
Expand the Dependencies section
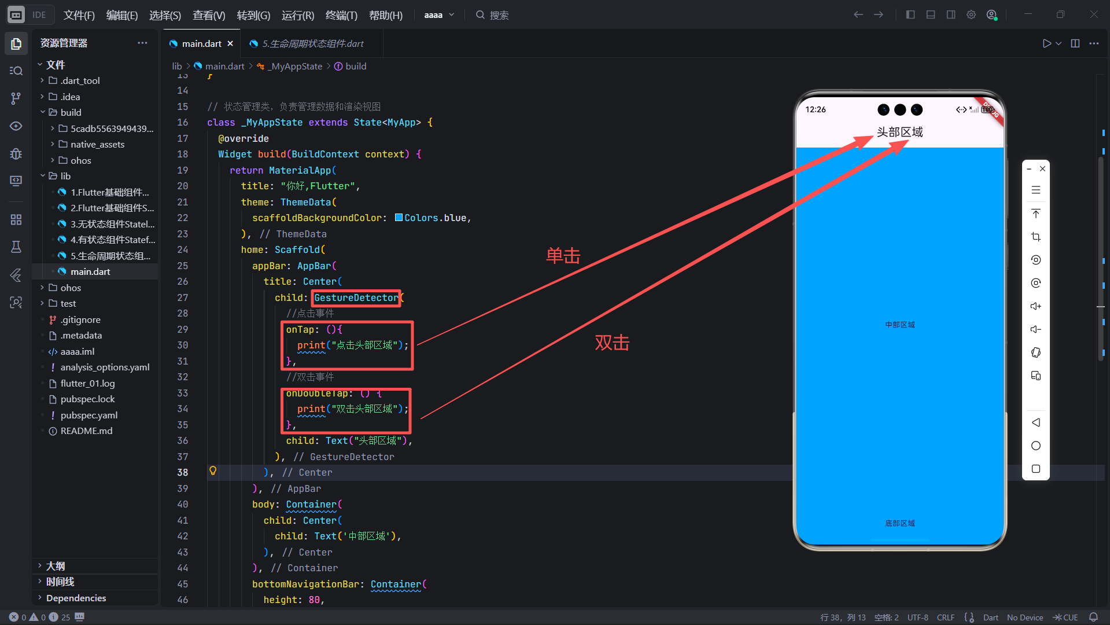75,598
